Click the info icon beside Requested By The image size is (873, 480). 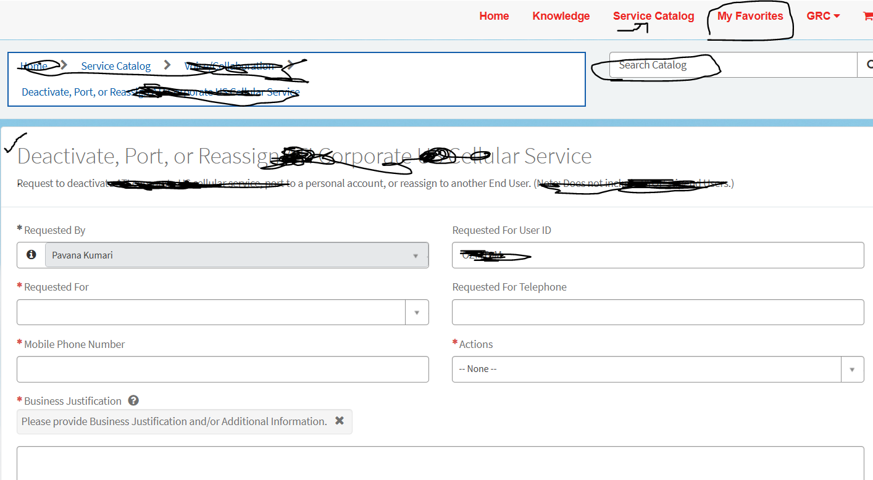tap(31, 255)
